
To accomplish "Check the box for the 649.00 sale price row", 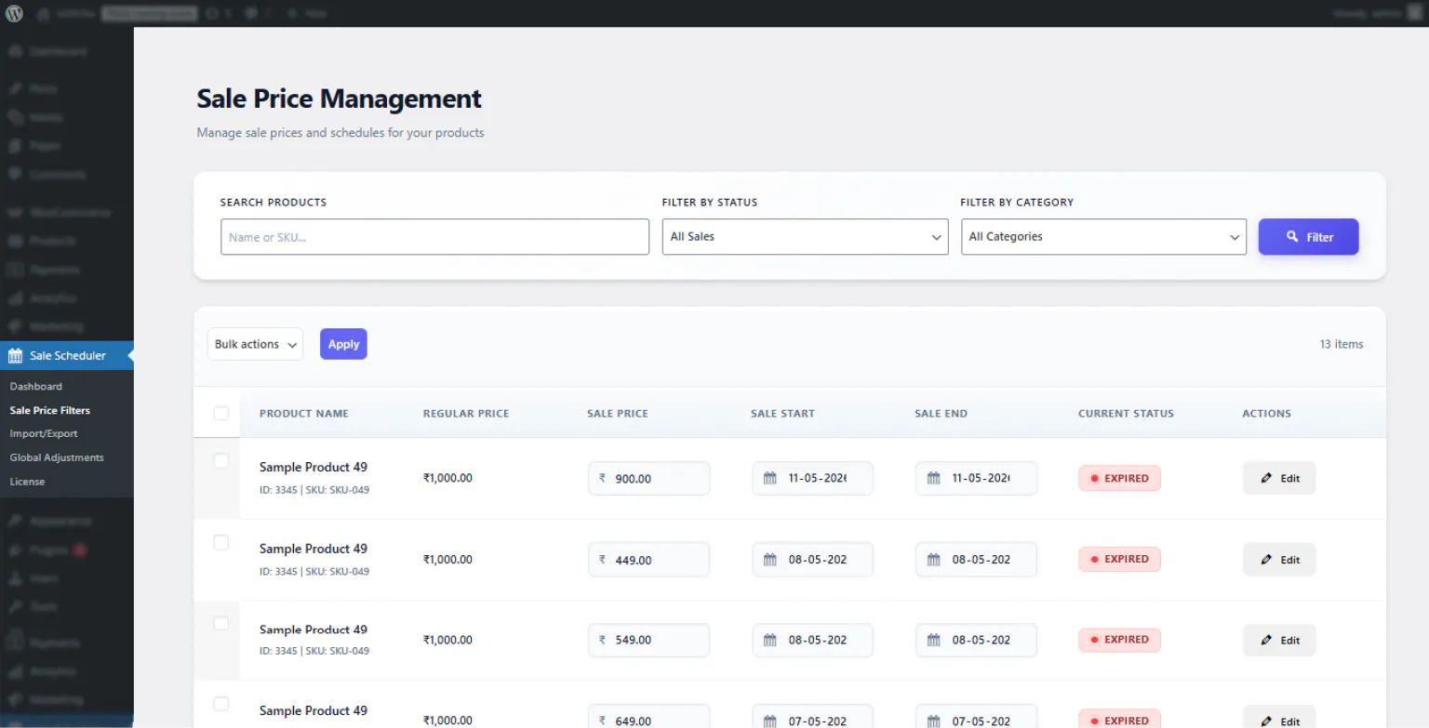I will (221, 704).
